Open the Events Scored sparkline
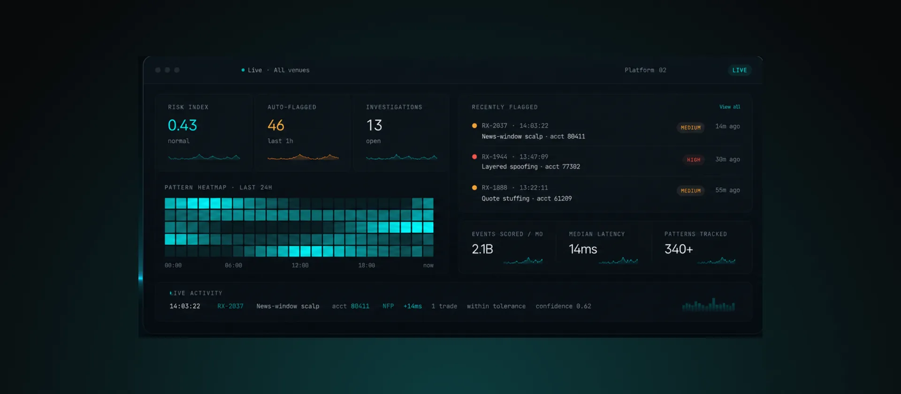 (523, 260)
